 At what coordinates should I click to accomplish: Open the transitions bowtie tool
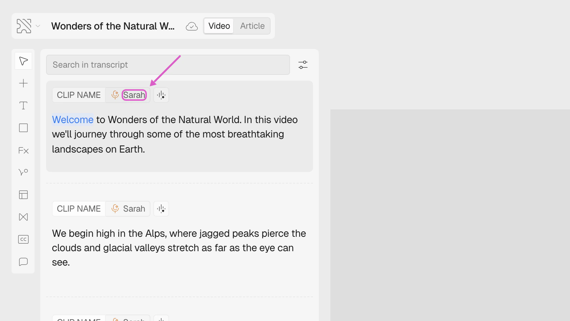[23, 217]
